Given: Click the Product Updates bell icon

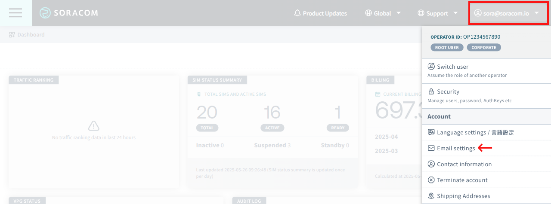Looking at the screenshot, I should click(x=297, y=13).
